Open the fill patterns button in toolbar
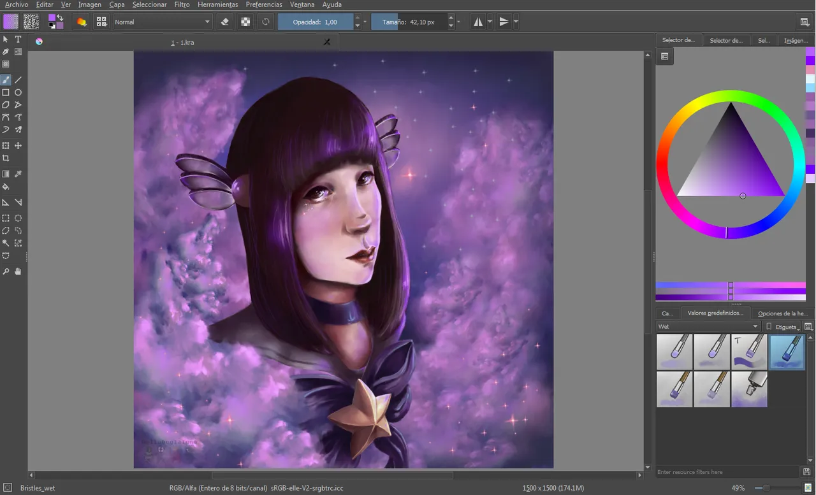The image size is (816, 495). 31,22
